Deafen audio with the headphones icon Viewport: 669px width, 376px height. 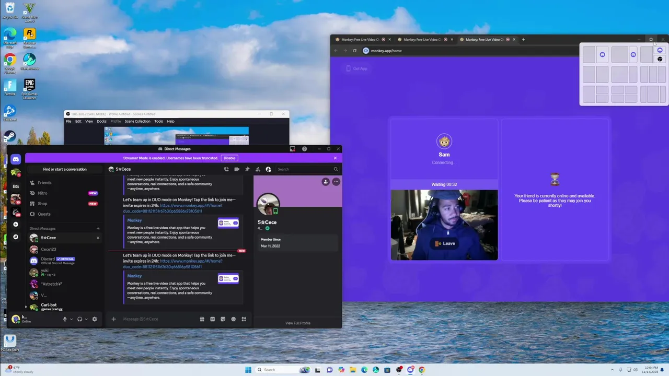(x=79, y=319)
